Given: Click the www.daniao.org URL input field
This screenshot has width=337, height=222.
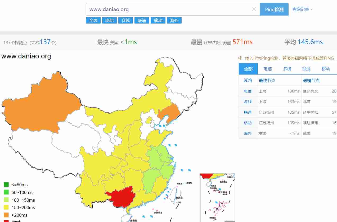Looking at the screenshot, I should pos(169,9).
